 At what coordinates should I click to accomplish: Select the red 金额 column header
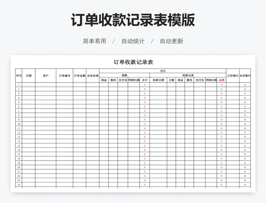[x=221, y=80]
